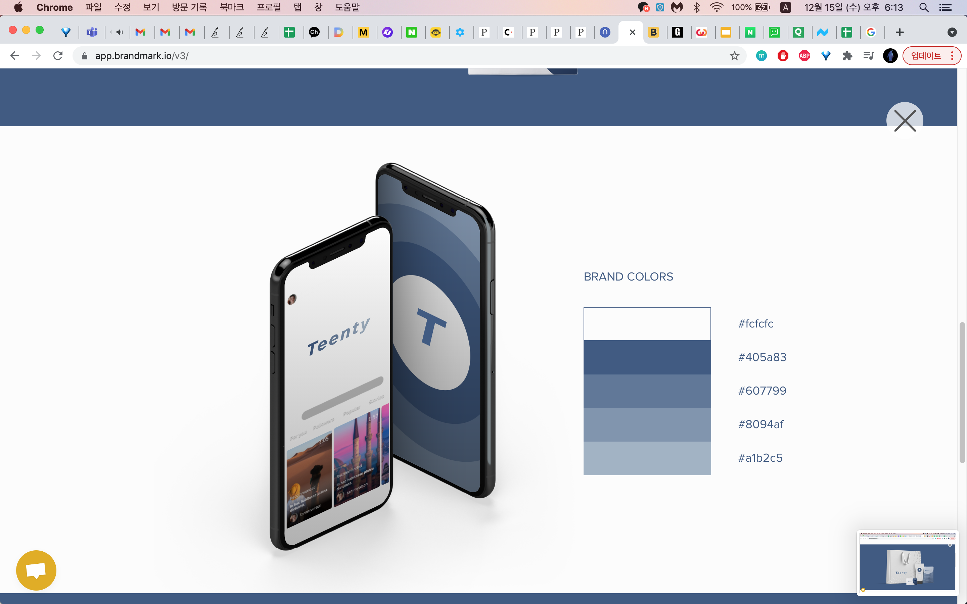Open the screenshot thumbnail preview

point(907,562)
